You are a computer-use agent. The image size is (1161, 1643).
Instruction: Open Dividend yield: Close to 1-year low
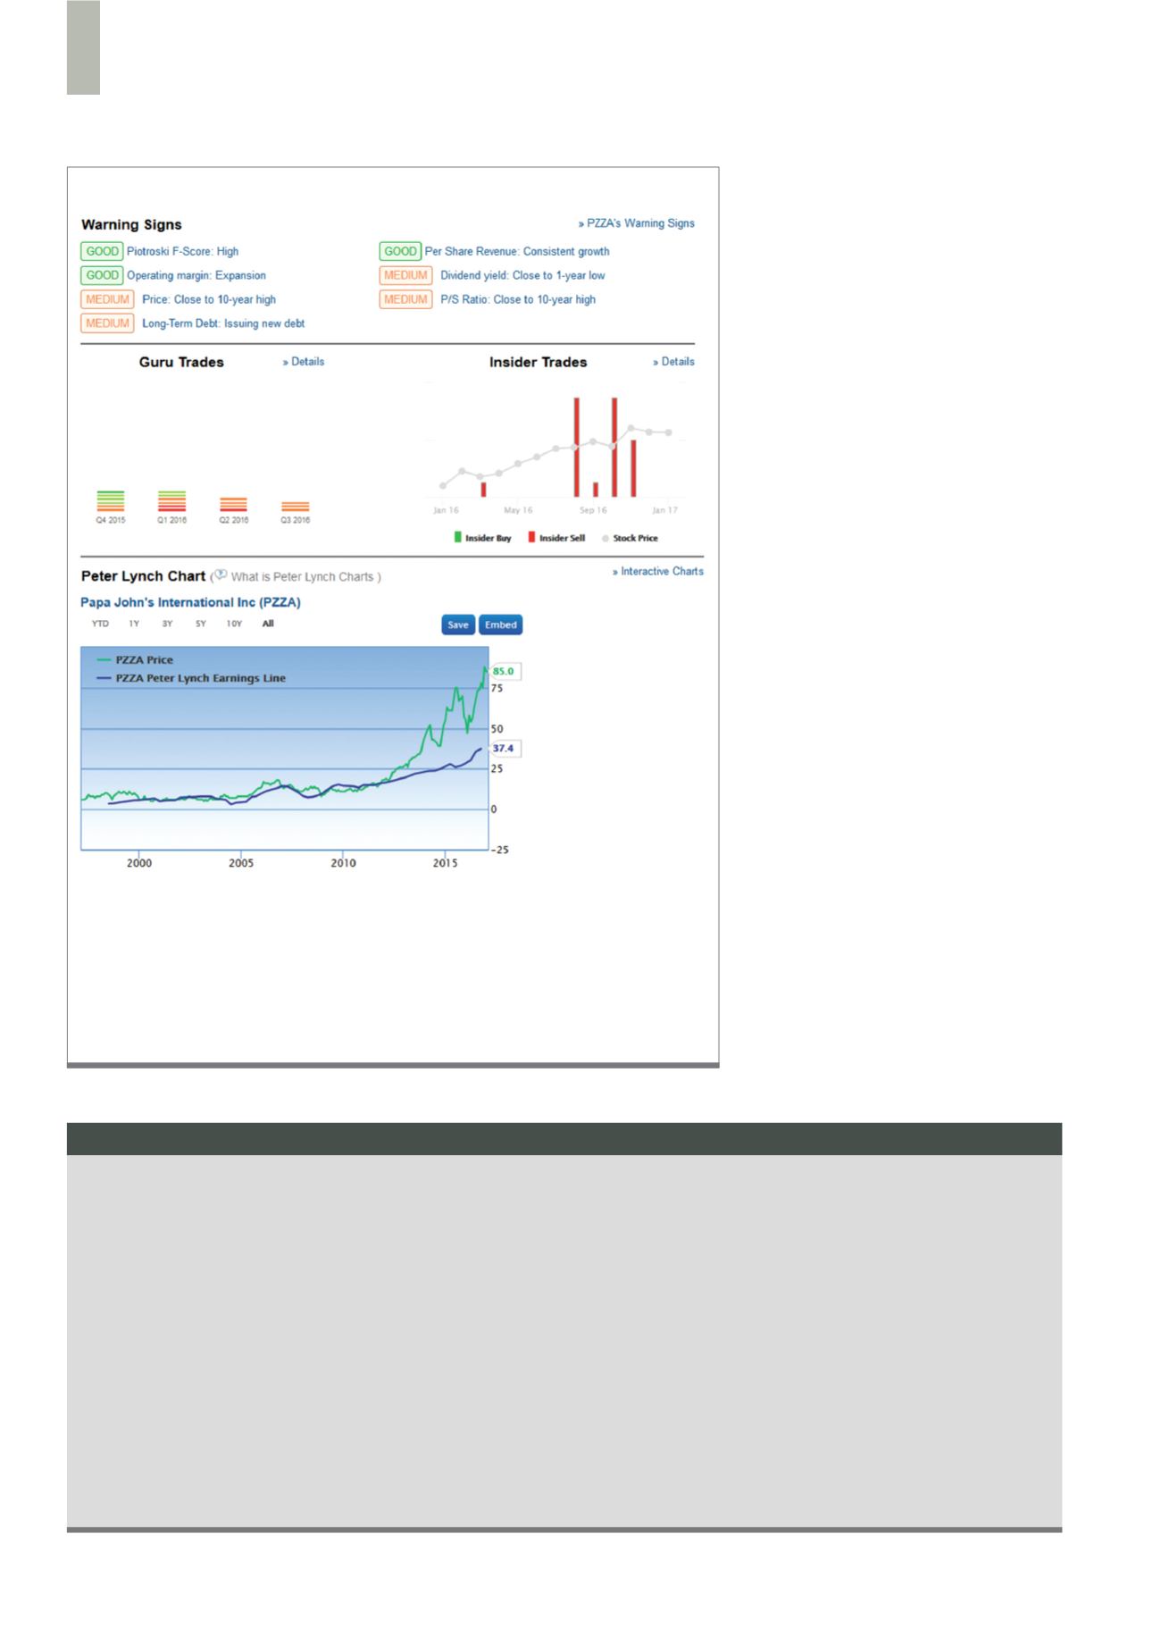coord(522,276)
